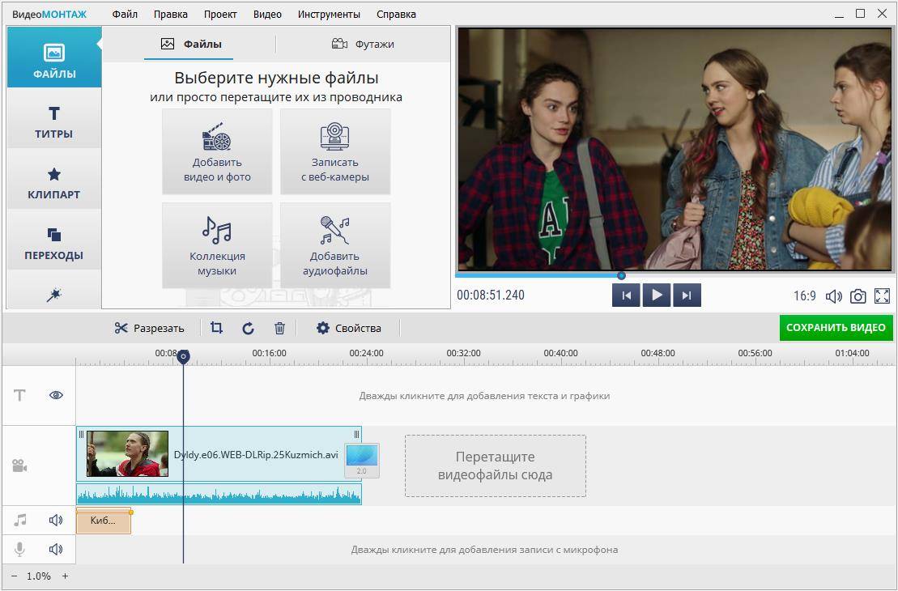898x591 pixels.
Task: Open the Инструменты menu
Action: (329, 15)
